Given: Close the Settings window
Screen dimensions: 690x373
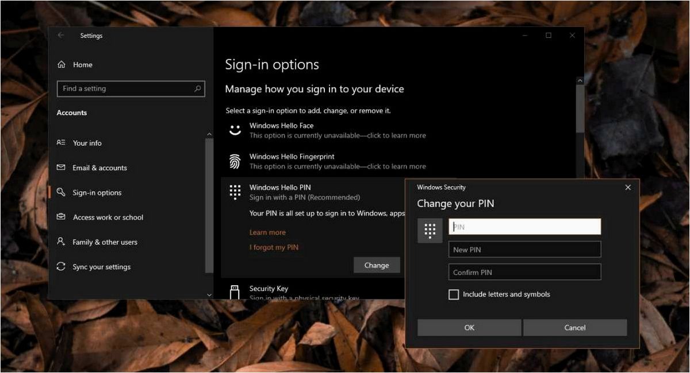Looking at the screenshot, I should click(x=572, y=36).
